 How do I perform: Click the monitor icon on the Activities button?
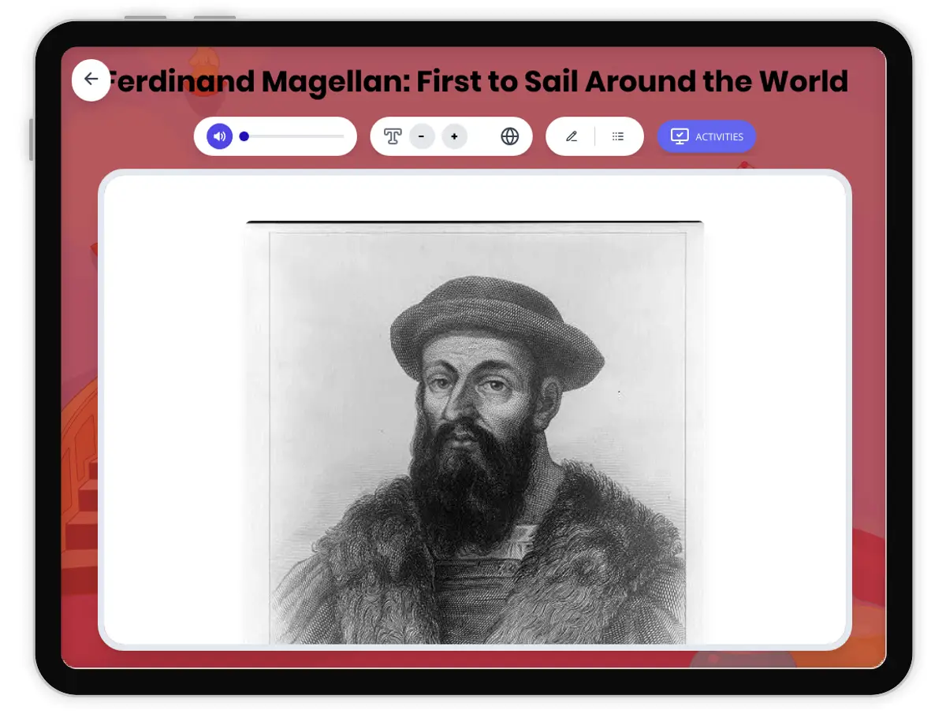(680, 136)
